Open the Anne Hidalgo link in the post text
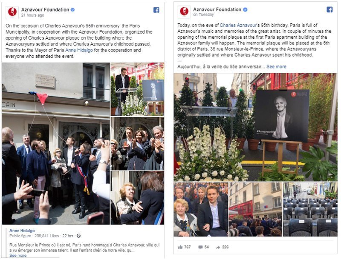 click(x=79, y=50)
